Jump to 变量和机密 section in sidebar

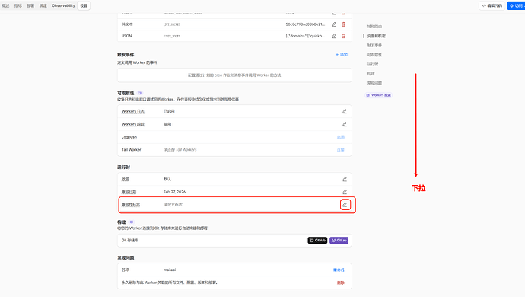coord(377,36)
